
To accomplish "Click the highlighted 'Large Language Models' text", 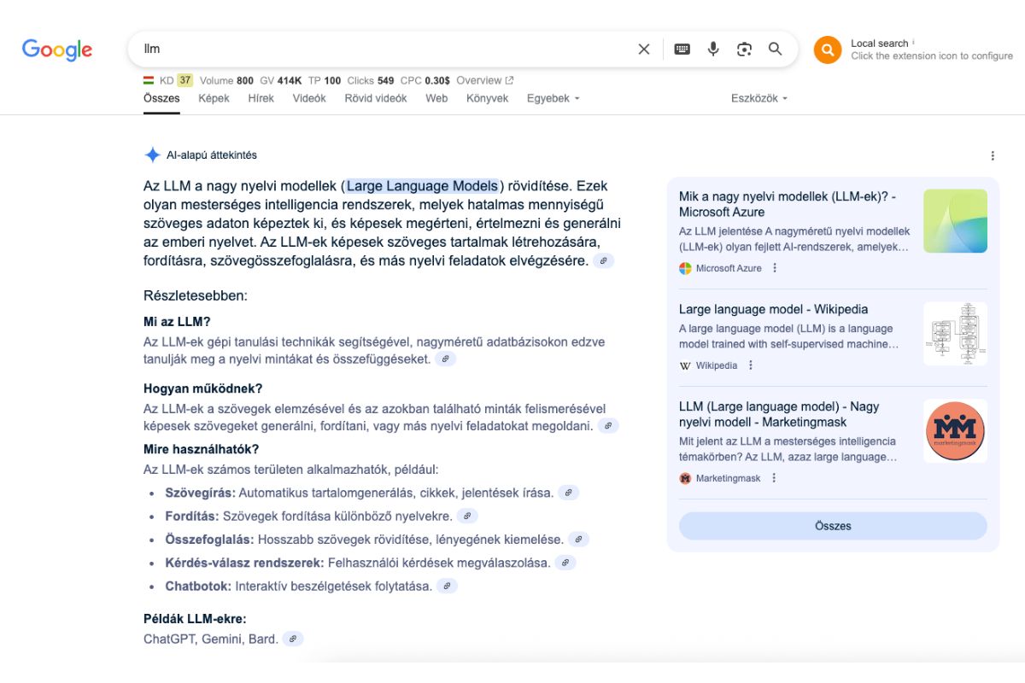I will [x=422, y=186].
